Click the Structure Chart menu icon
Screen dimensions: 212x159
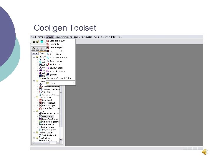(x=48, y=68)
